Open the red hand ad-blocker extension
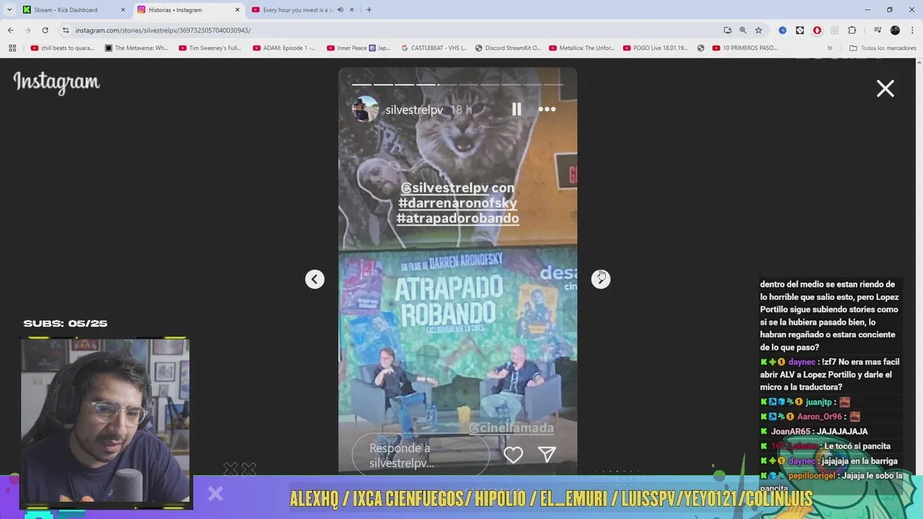The image size is (923, 519). [x=817, y=30]
